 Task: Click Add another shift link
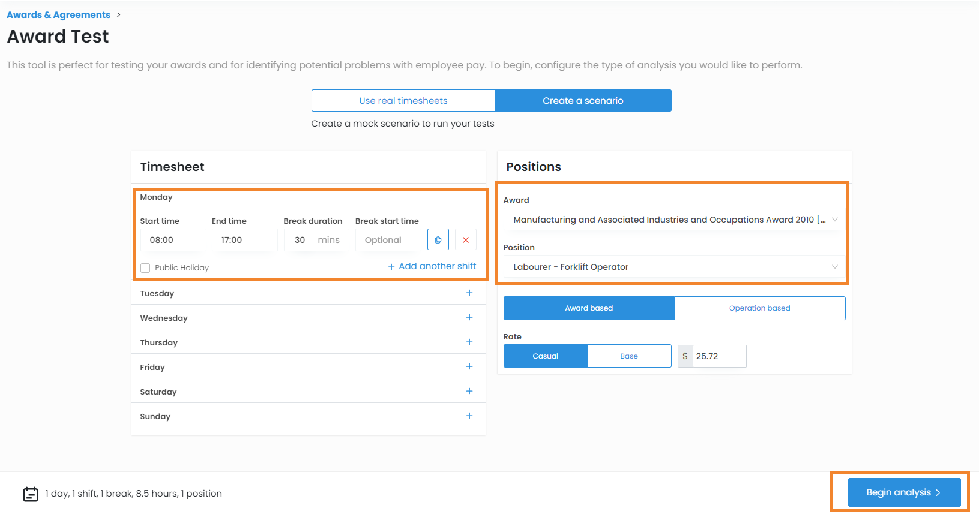(x=432, y=266)
